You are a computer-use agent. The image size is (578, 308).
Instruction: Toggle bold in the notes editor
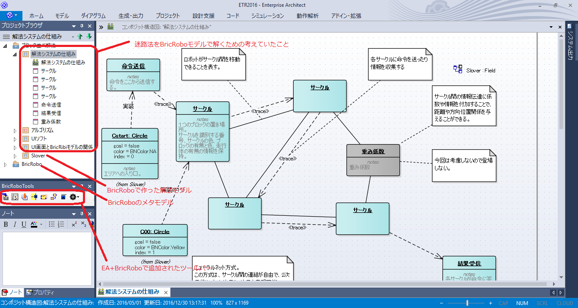(x=6, y=224)
